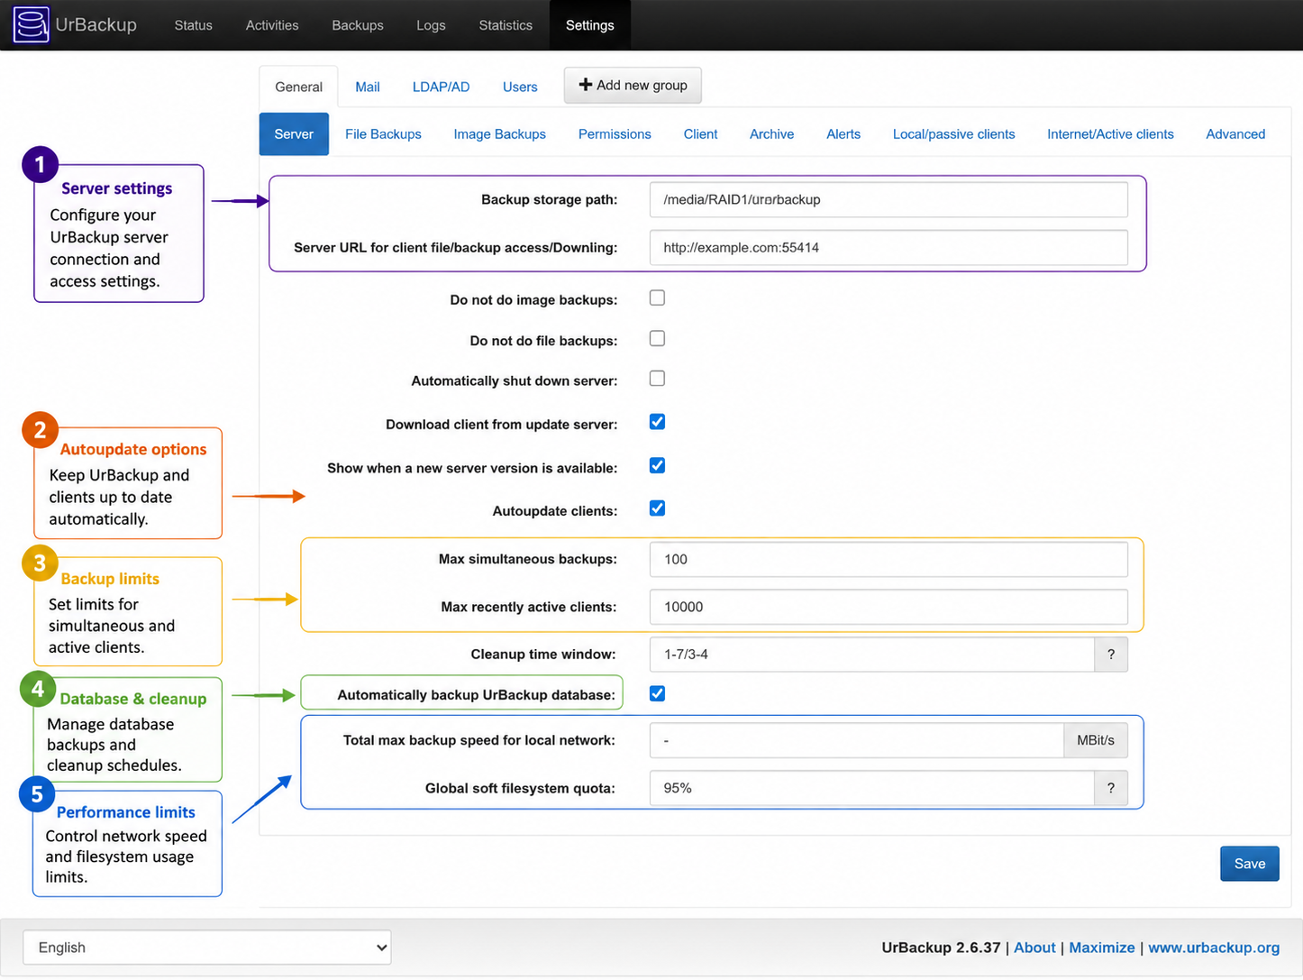
Task: Toggle Do not do image backups checkbox
Action: (x=657, y=298)
